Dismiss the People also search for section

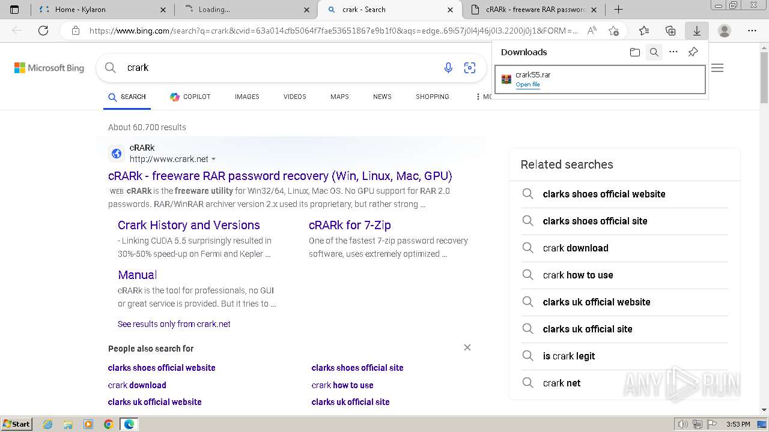pyautogui.click(x=467, y=347)
